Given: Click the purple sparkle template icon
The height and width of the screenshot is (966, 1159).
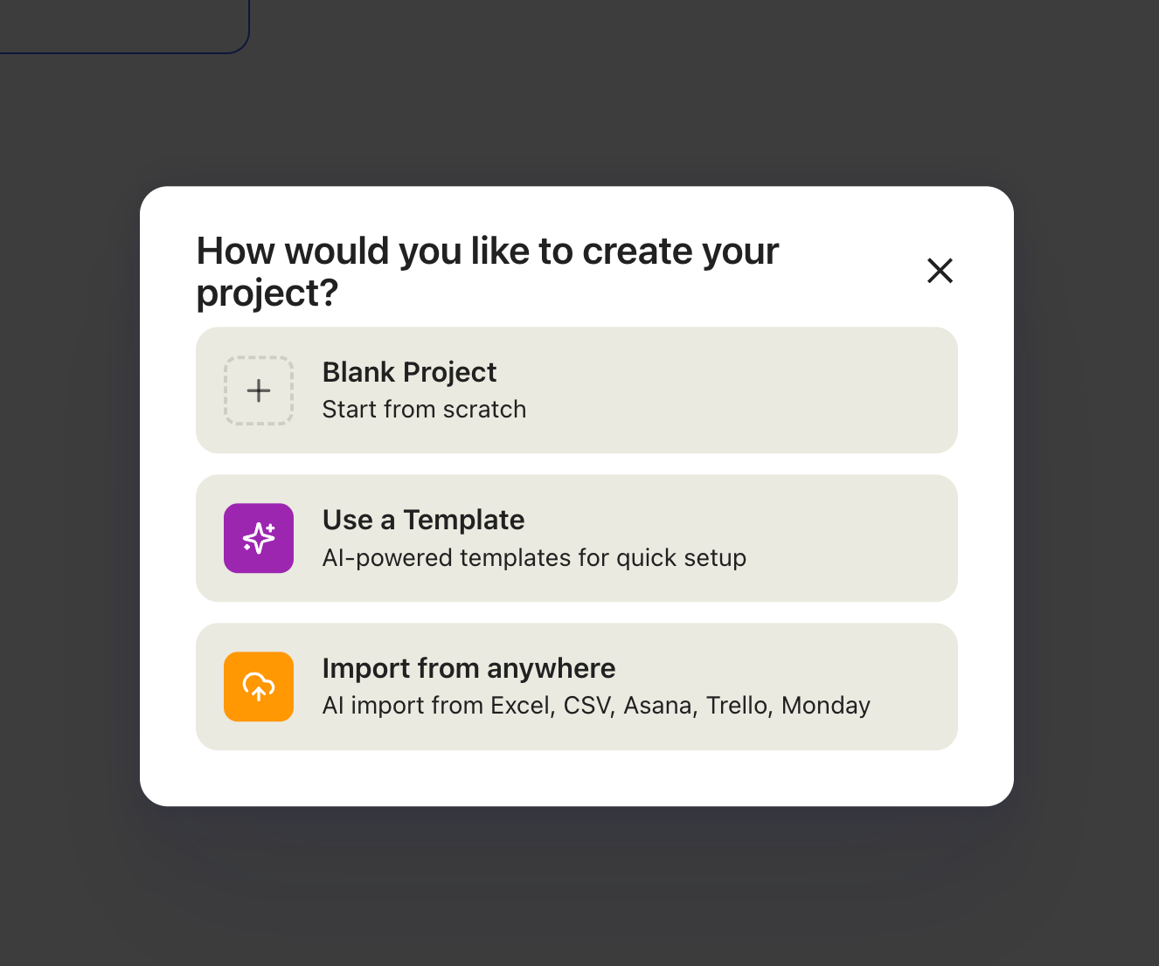Looking at the screenshot, I should [259, 538].
